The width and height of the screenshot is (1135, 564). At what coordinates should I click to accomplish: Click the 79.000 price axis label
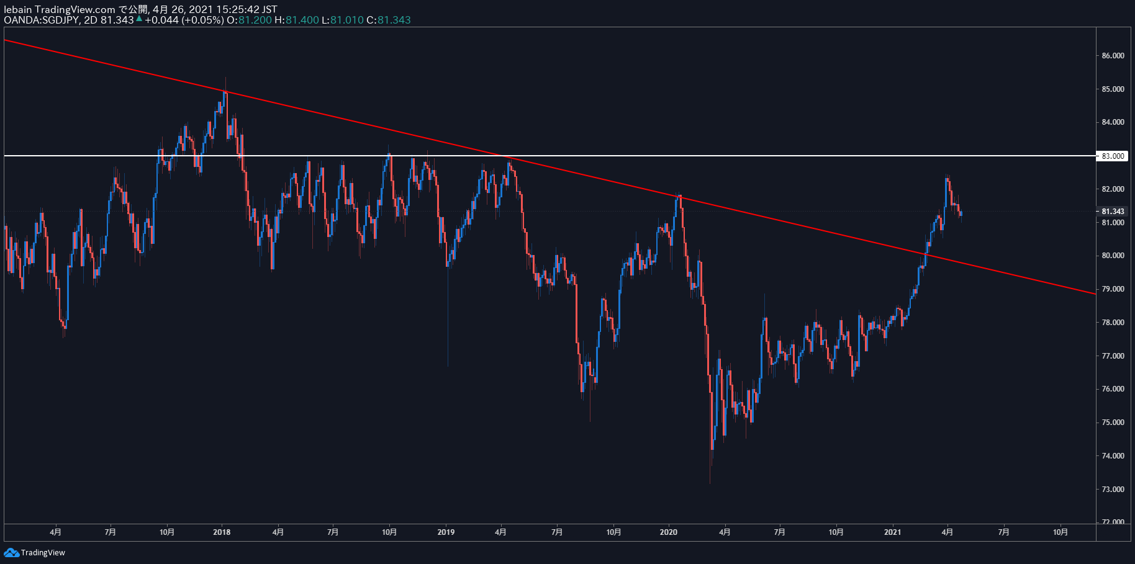pos(1113,289)
